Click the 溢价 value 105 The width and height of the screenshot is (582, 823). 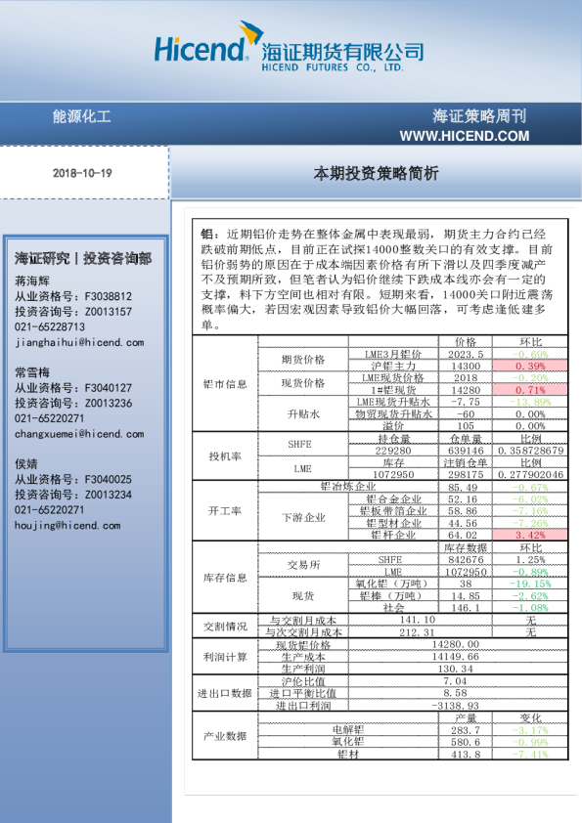point(466,425)
